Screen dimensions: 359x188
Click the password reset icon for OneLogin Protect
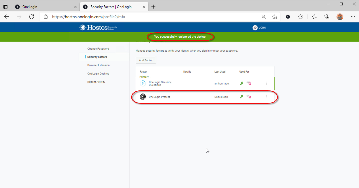249,97
